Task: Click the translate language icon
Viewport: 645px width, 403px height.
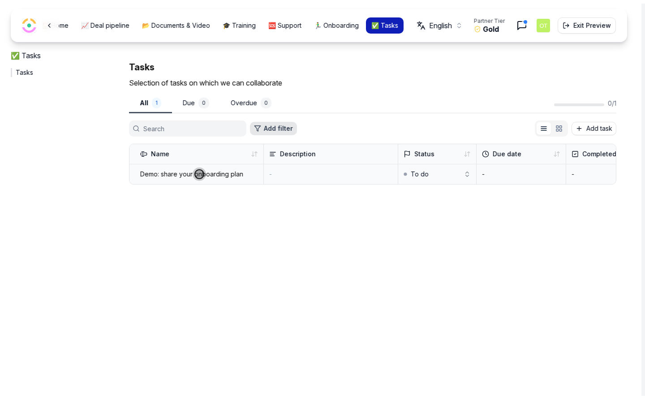Action: pyautogui.click(x=421, y=26)
